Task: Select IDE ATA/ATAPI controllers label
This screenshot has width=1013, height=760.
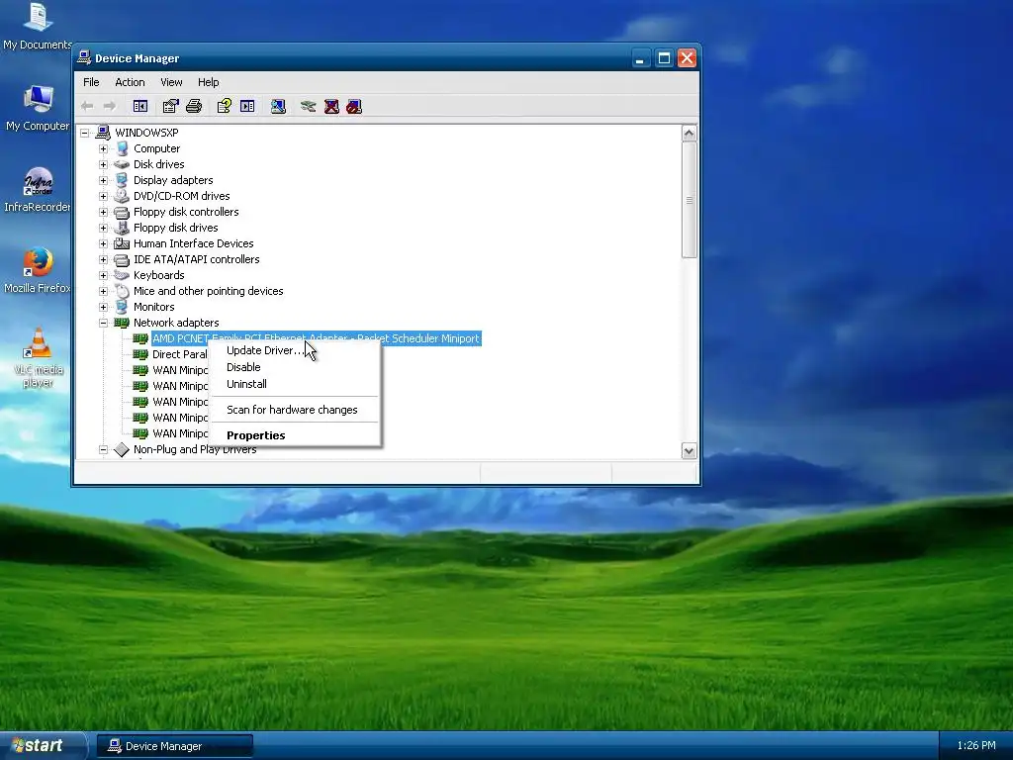Action: [x=197, y=259]
